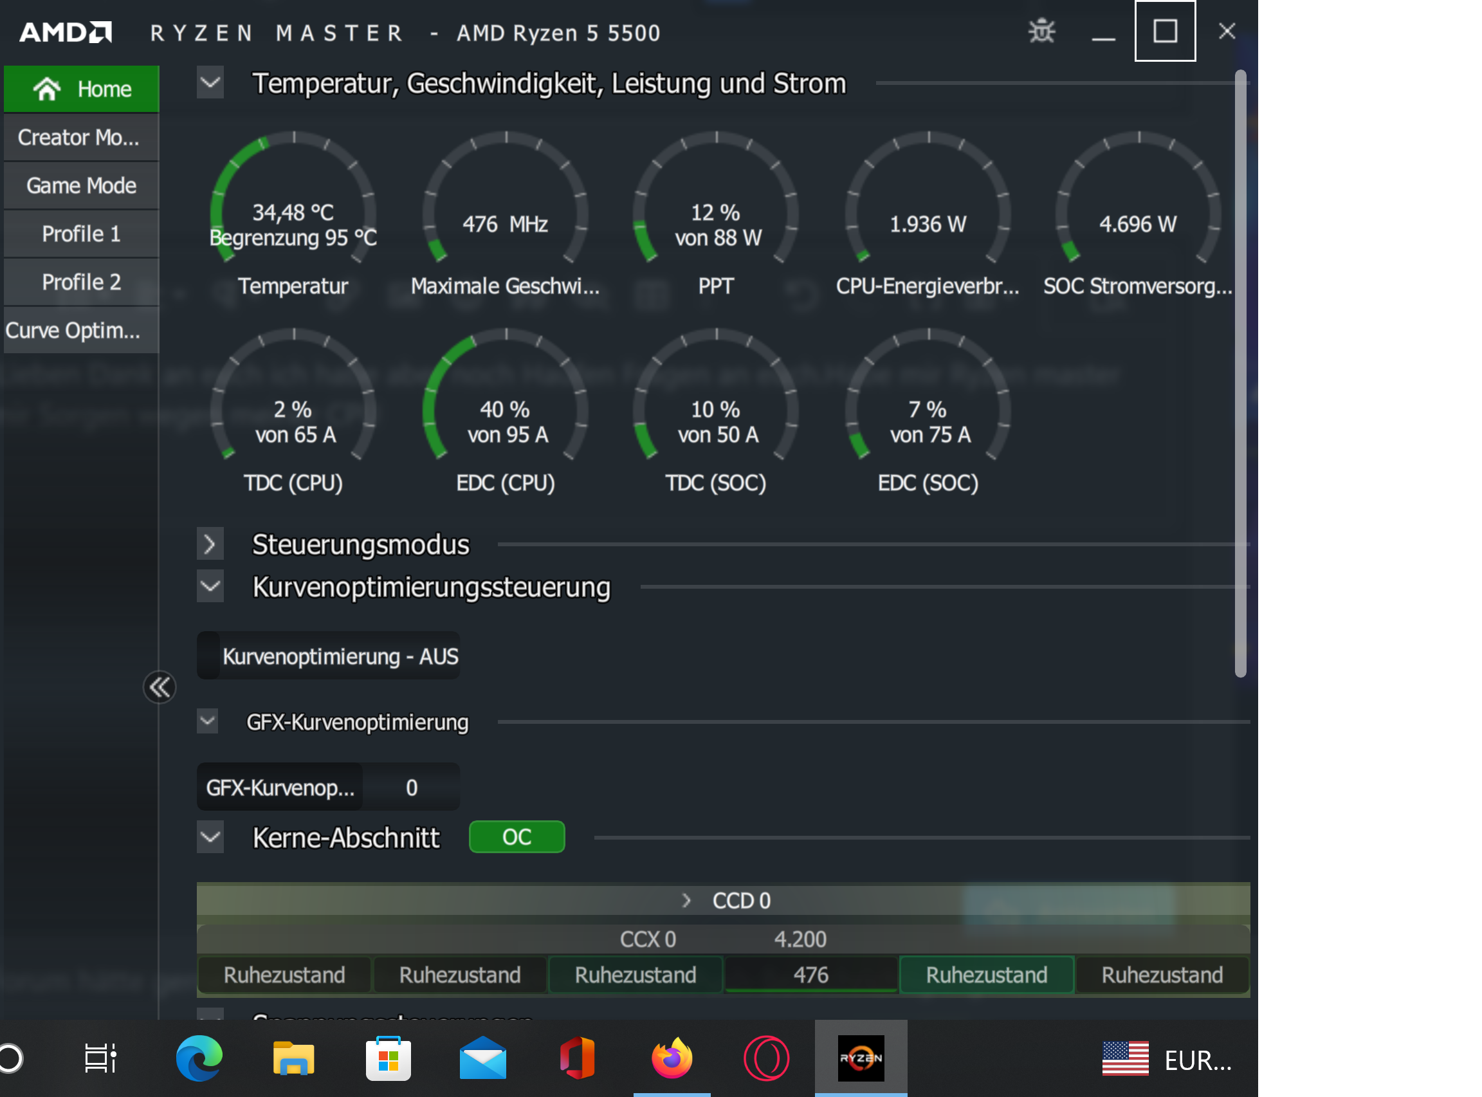Click the bug report icon in title bar
1482x1097 pixels.
1041,32
